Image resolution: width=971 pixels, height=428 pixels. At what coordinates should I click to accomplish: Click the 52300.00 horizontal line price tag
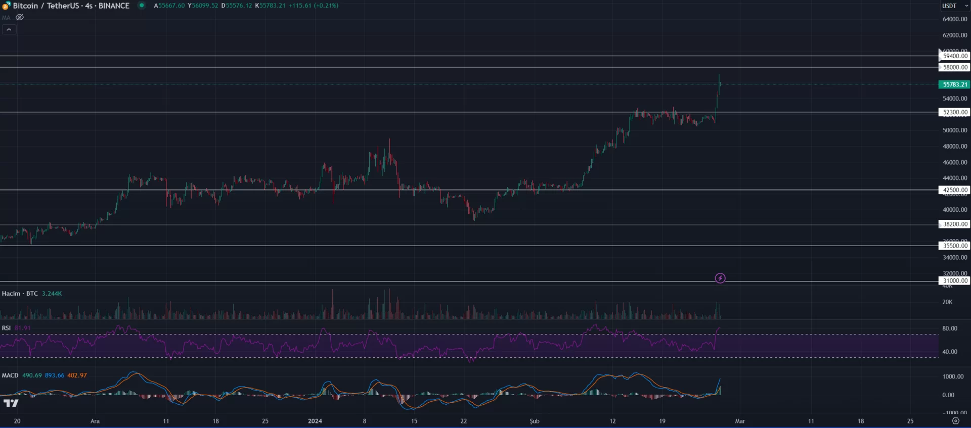pyautogui.click(x=954, y=112)
